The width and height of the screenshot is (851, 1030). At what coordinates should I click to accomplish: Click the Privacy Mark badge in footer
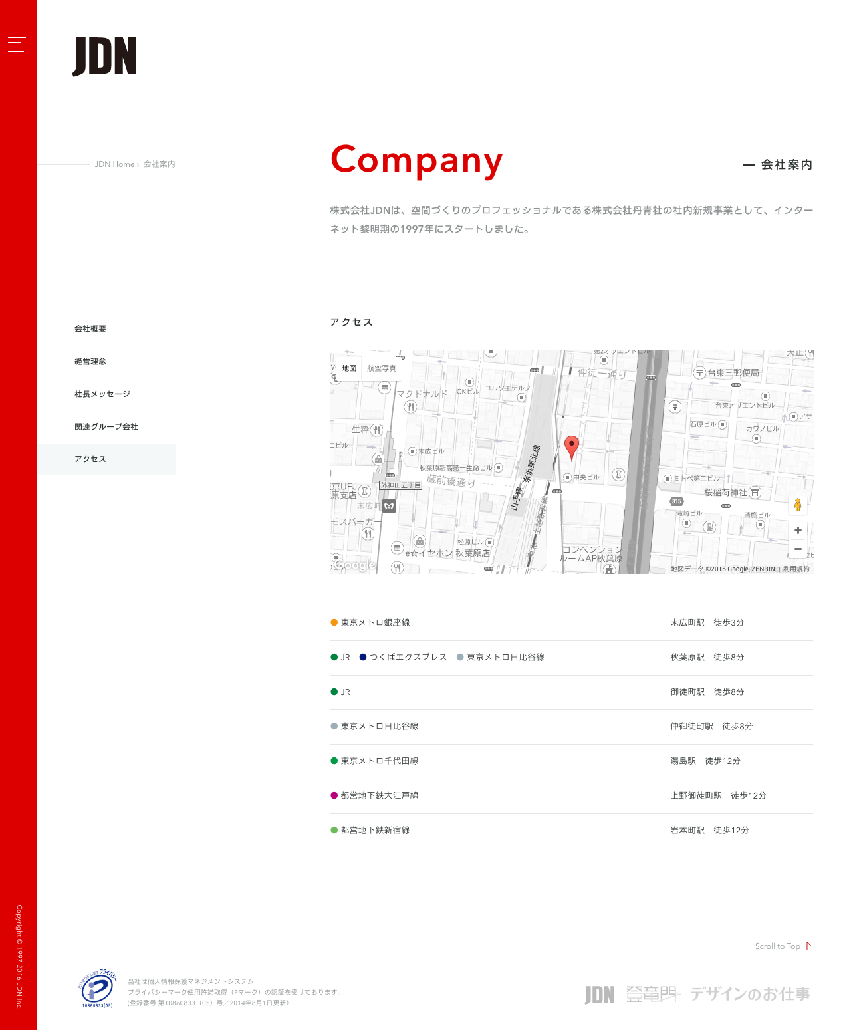click(x=98, y=989)
